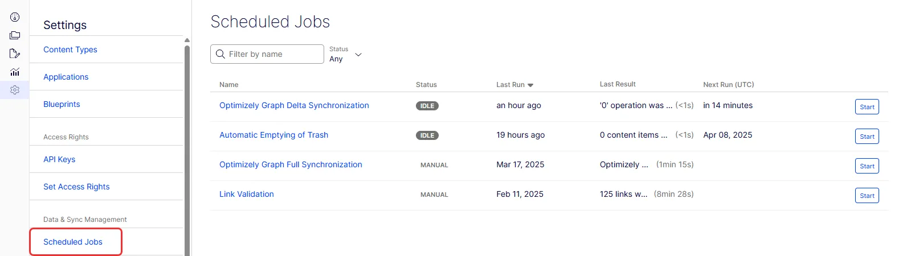Expand the Status Any dropdown
915x256 pixels.
click(x=346, y=54)
